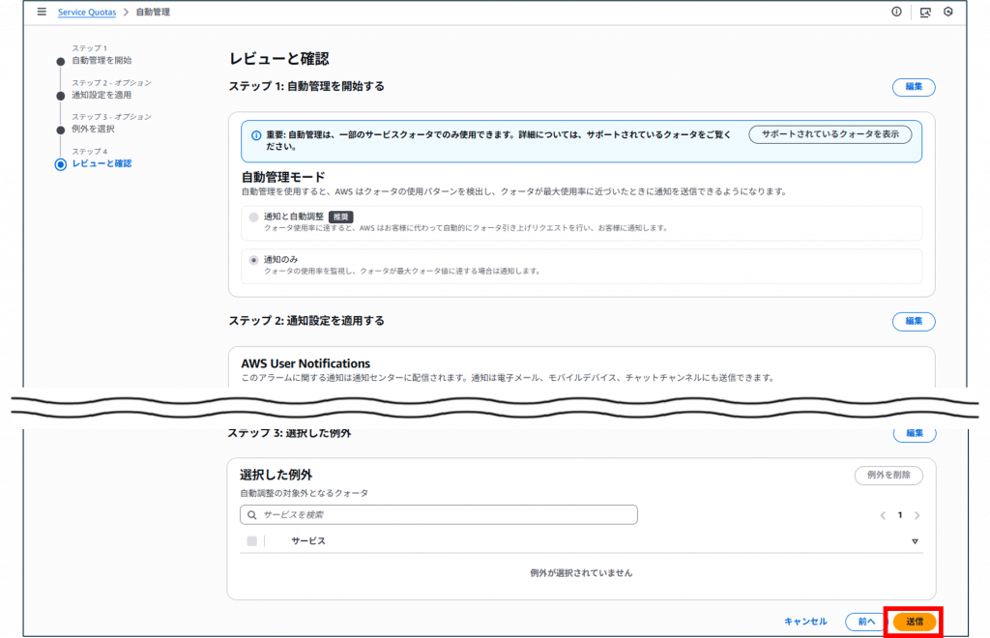Select the 通知のみ radio button
Image resolution: width=990 pixels, height=638 pixels.
[x=254, y=260]
